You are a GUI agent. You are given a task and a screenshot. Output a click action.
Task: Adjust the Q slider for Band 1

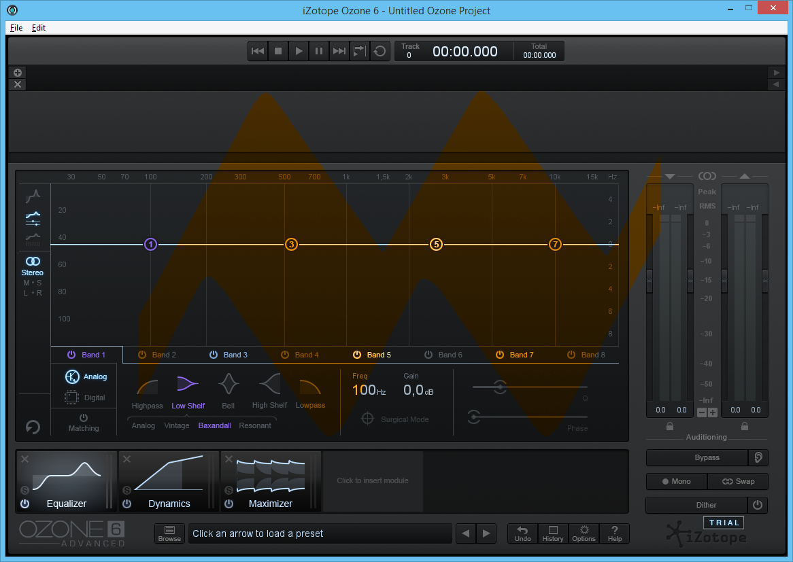click(x=500, y=387)
